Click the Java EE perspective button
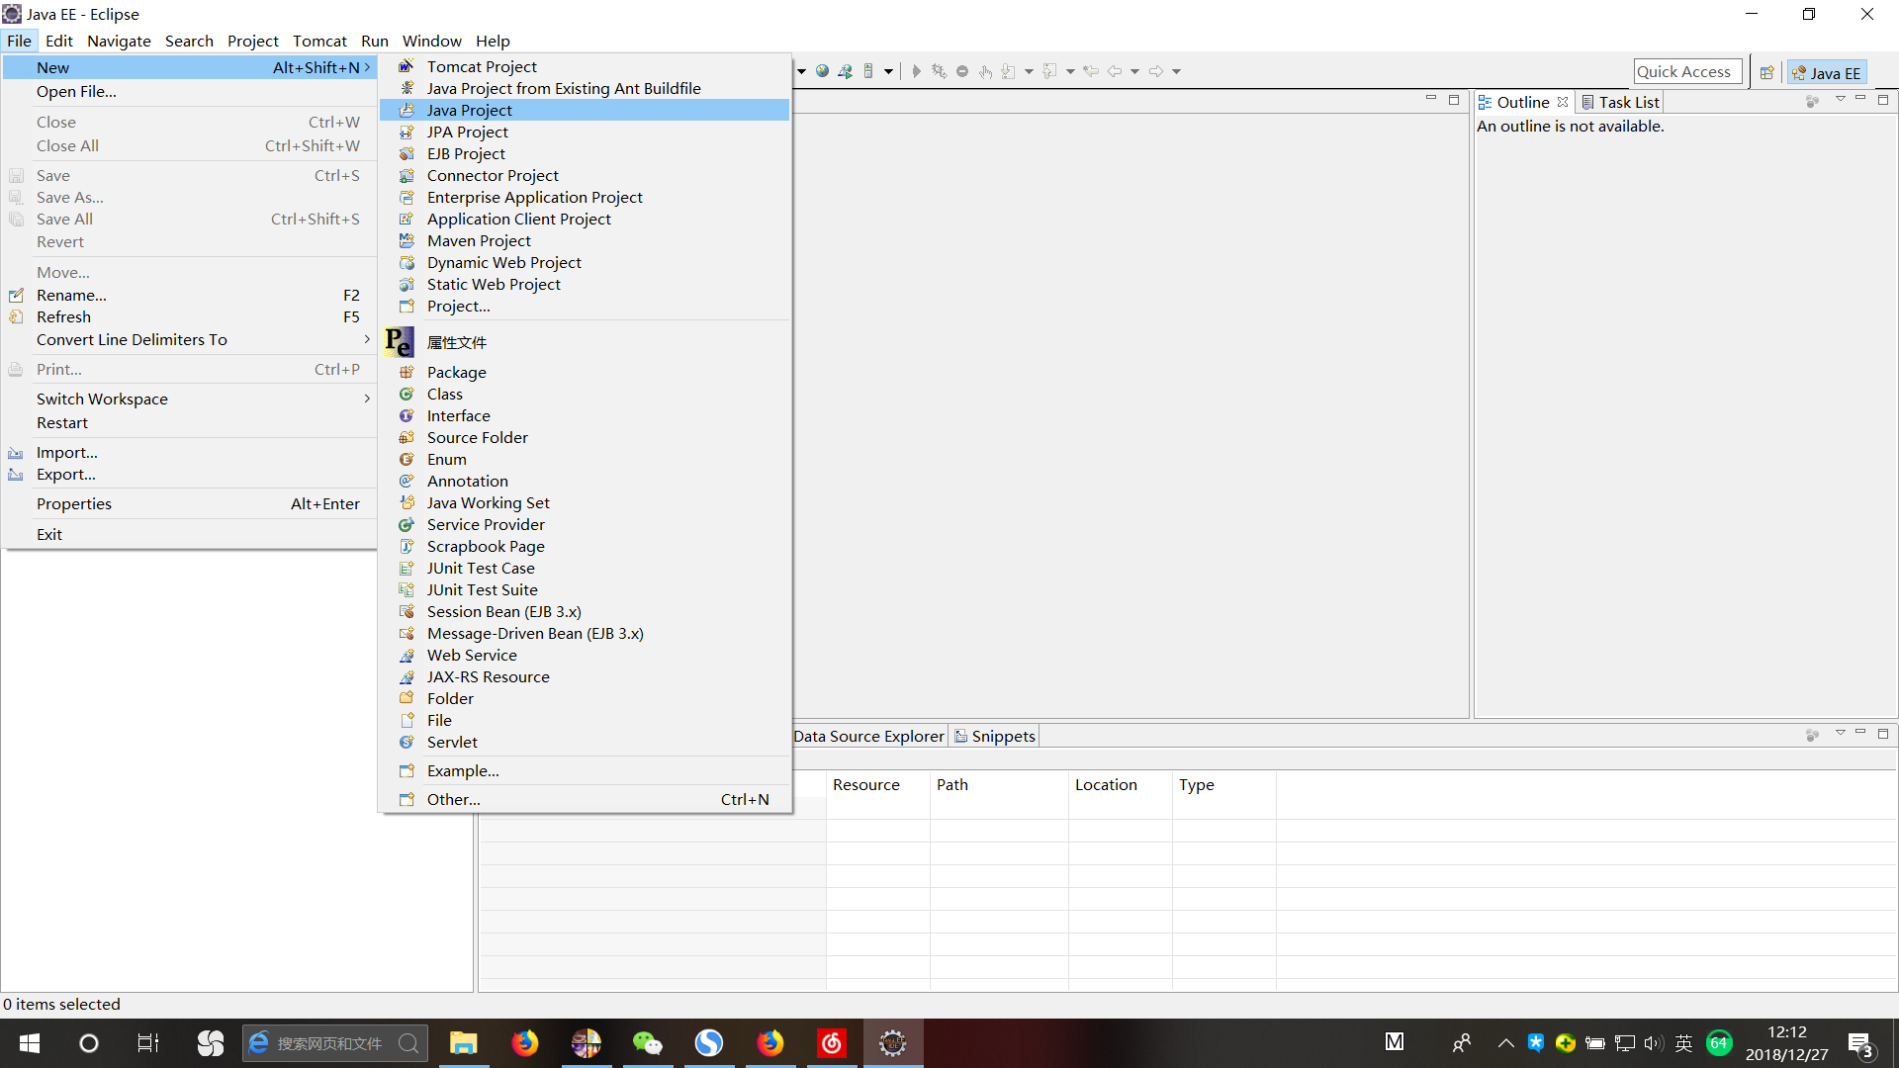The height and width of the screenshot is (1068, 1899). tap(1828, 71)
